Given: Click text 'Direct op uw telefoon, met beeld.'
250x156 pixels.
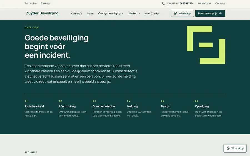Looking at the screenshot, I should coord(139,114).
